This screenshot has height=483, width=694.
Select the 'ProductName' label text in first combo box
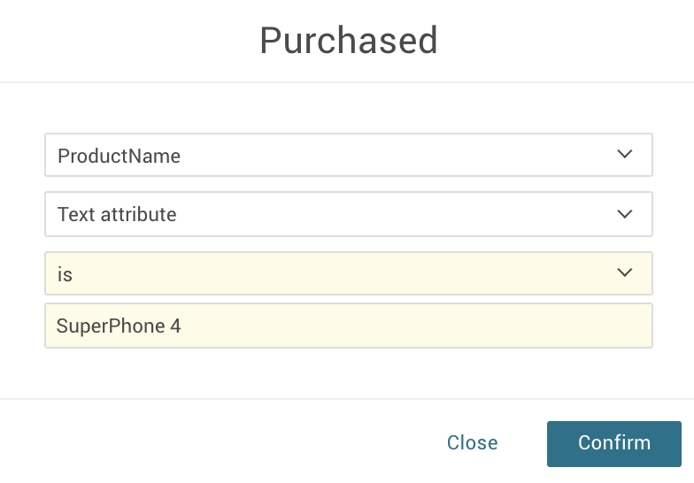point(119,157)
